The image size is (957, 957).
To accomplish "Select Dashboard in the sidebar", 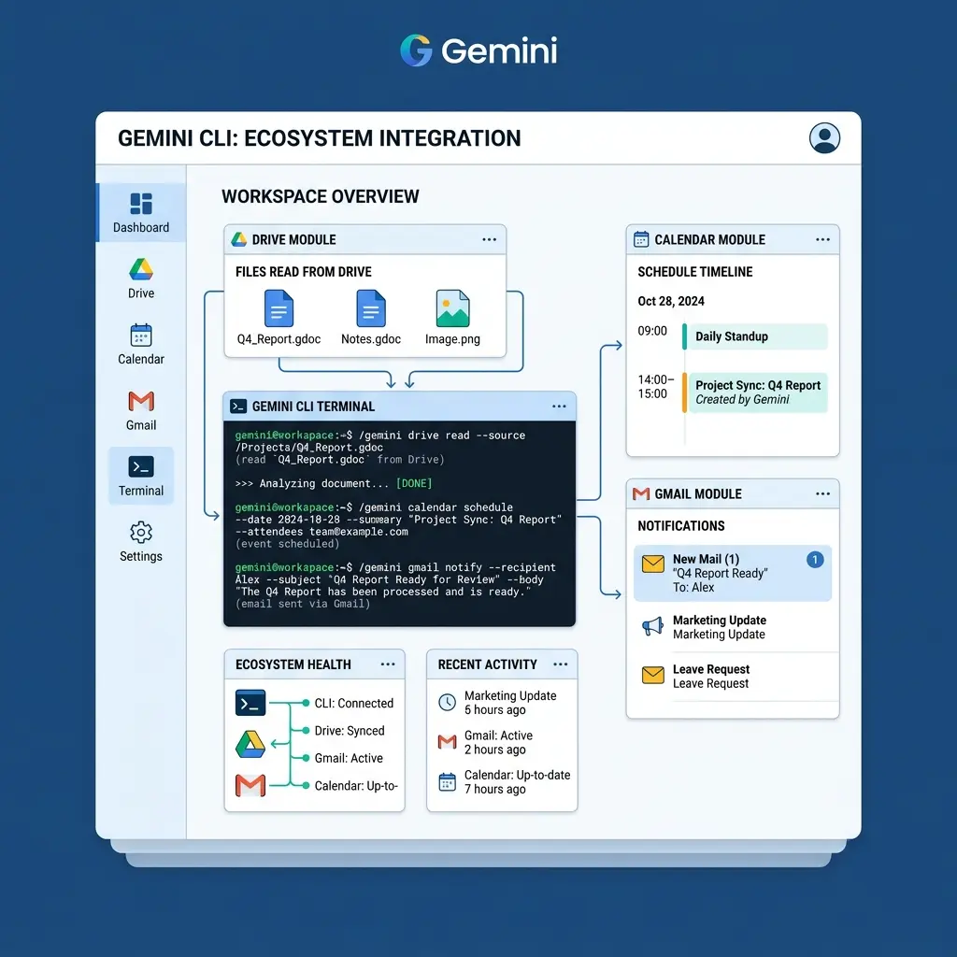I will click(141, 212).
